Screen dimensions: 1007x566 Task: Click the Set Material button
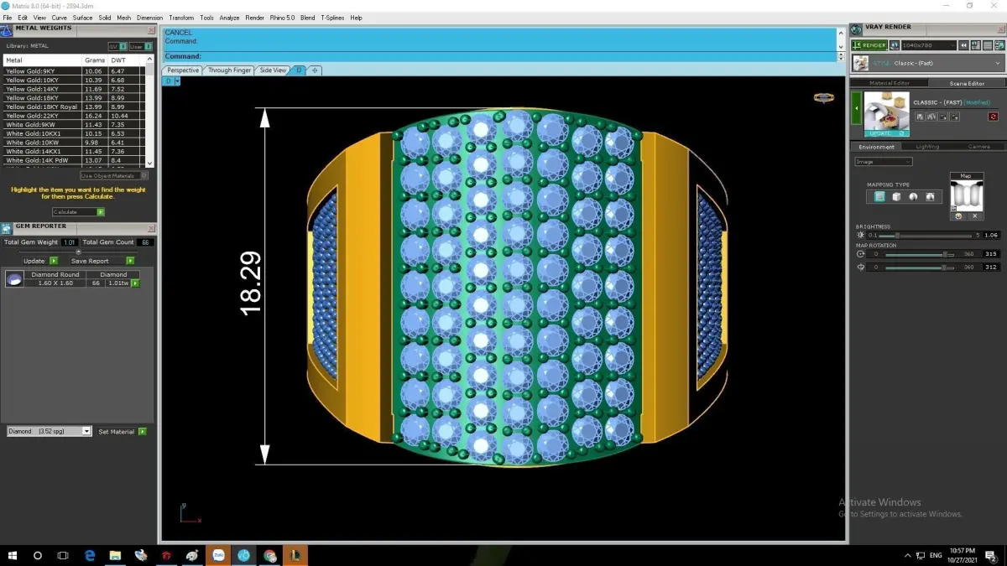click(122, 431)
